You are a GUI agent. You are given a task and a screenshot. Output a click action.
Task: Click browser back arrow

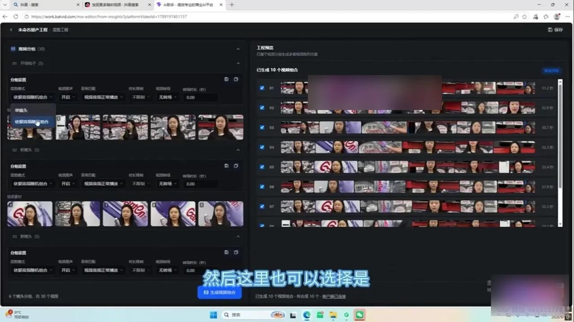5,17
